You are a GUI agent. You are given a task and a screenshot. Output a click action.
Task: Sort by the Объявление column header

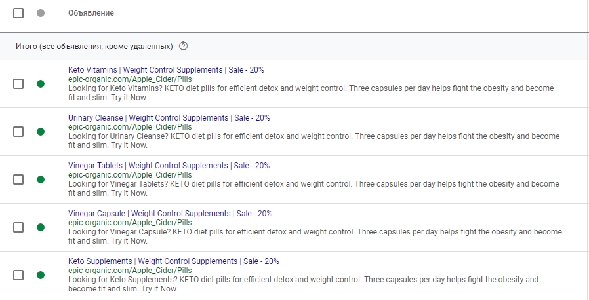pyautogui.click(x=91, y=13)
